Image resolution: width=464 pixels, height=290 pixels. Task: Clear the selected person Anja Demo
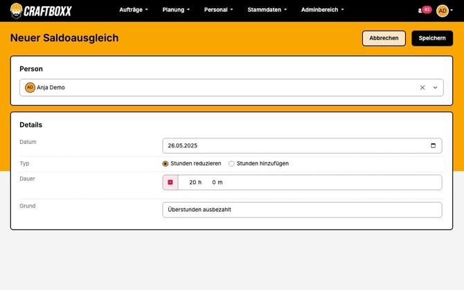[x=422, y=88]
